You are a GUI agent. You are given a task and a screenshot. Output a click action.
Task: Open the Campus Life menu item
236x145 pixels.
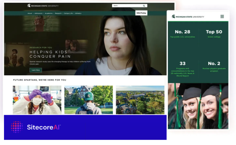[68, 13]
